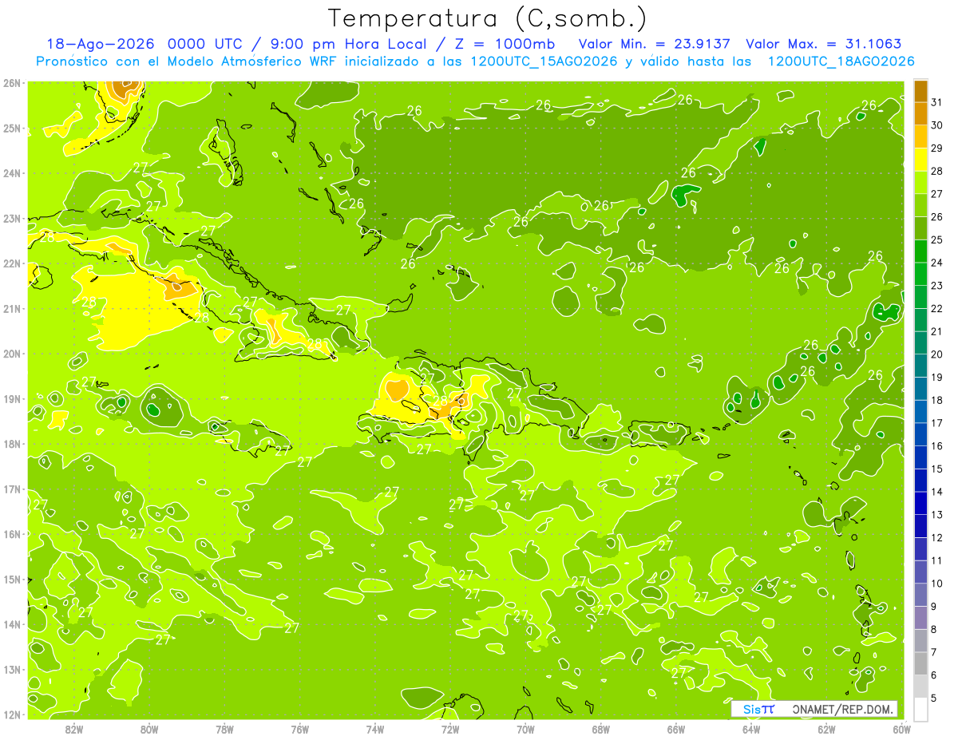Image resolution: width=958 pixels, height=740 pixels.
Task: Pick the light orange swatch between 29 and 30
Action: click(920, 137)
